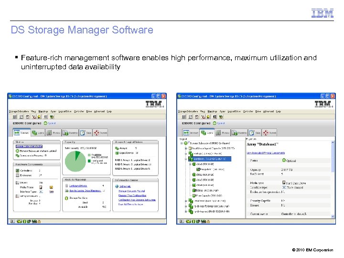344x258 pixels.
Task: Open Help menu in right window
Action: tap(279, 111)
